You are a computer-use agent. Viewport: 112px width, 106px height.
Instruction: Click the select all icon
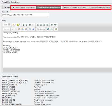coord(30,29)
